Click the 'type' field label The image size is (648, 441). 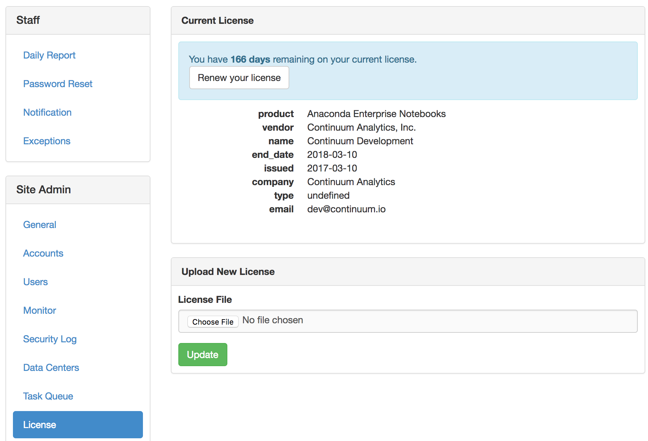284,195
